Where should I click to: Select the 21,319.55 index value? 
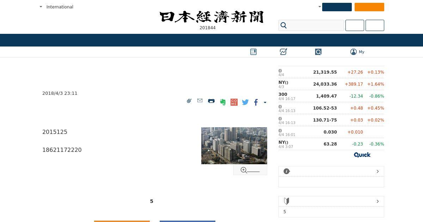[325, 72]
